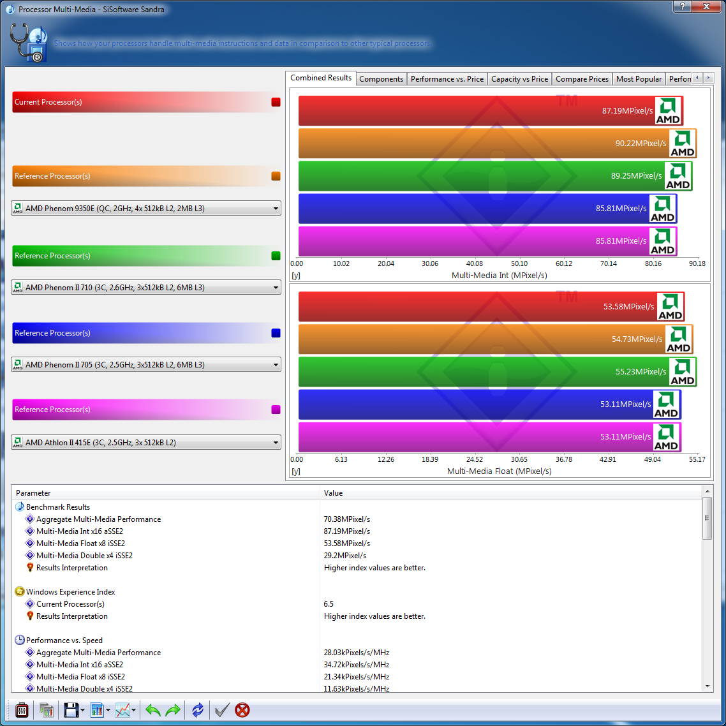Click the help question mark button
The image size is (726, 726).
[x=682, y=6]
